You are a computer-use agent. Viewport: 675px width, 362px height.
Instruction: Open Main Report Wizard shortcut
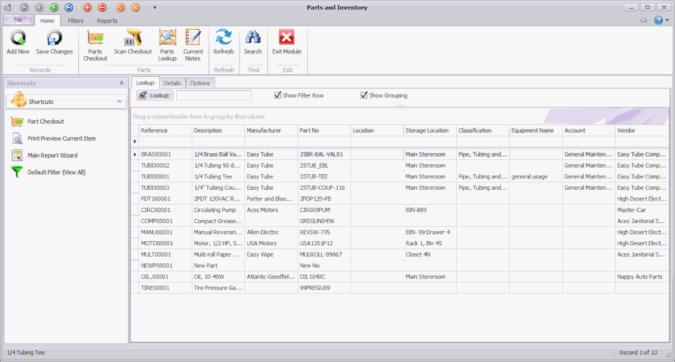[x=52, y=155]
